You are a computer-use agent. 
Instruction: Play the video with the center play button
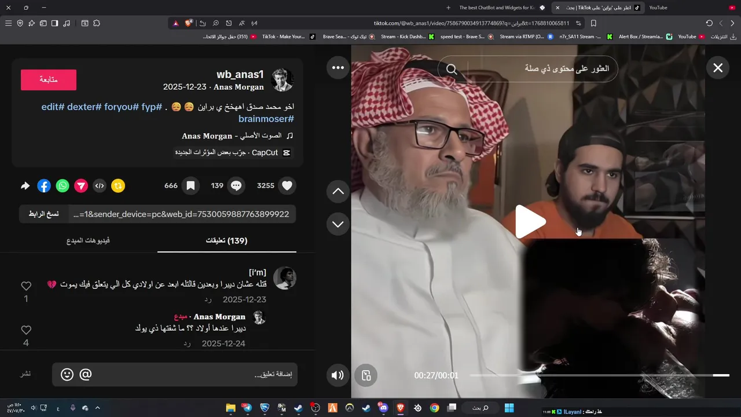pos(530,222)
